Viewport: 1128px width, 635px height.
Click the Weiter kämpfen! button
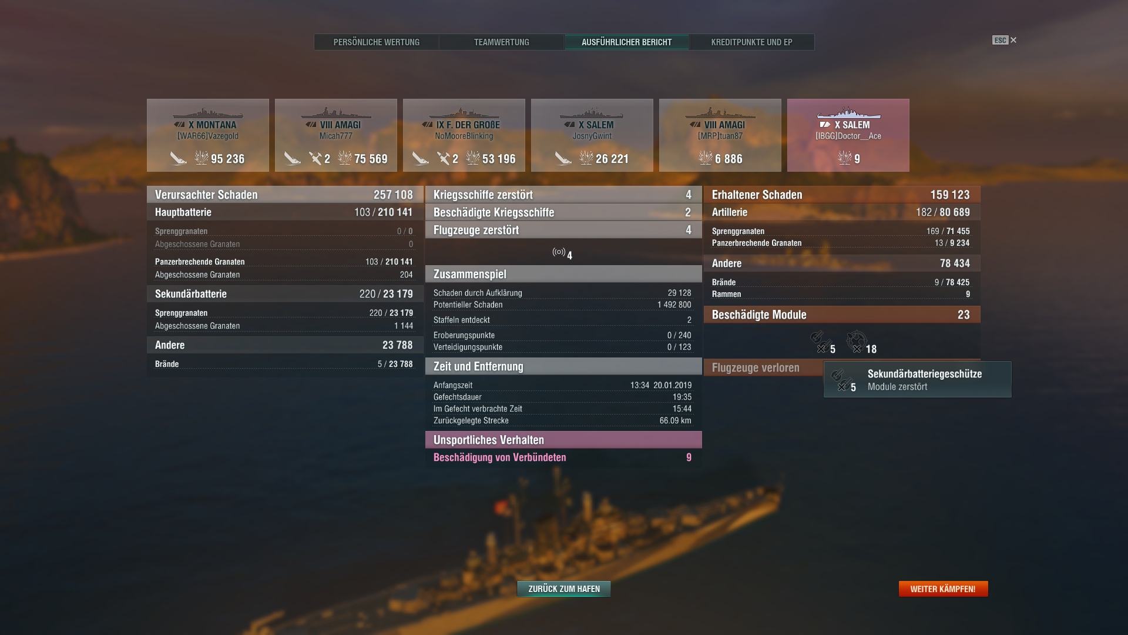click(943, 589)
